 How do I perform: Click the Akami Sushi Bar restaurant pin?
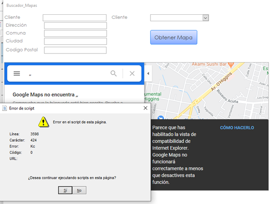coord(231,64)
